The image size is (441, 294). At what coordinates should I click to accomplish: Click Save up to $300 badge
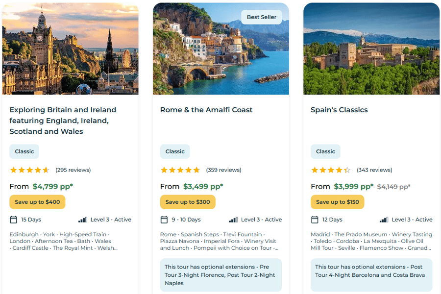click(x=188, y=202)
